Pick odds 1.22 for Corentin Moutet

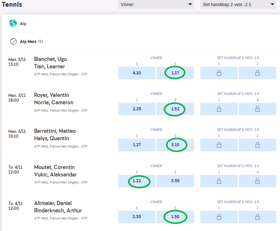tap(137, 181)
